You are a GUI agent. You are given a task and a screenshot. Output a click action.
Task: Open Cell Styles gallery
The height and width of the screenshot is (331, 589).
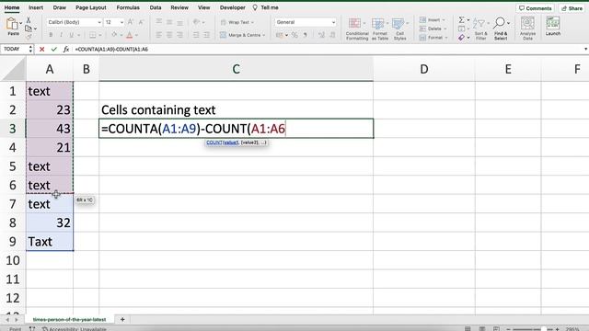click(x=399, y=29)
